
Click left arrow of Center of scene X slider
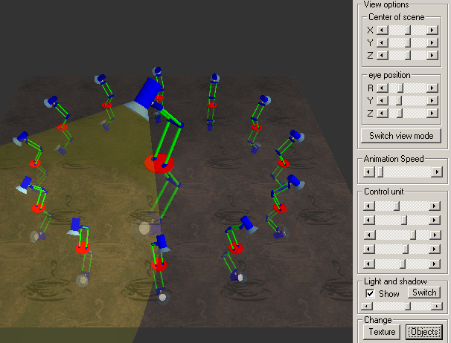[x=382, y=30]
